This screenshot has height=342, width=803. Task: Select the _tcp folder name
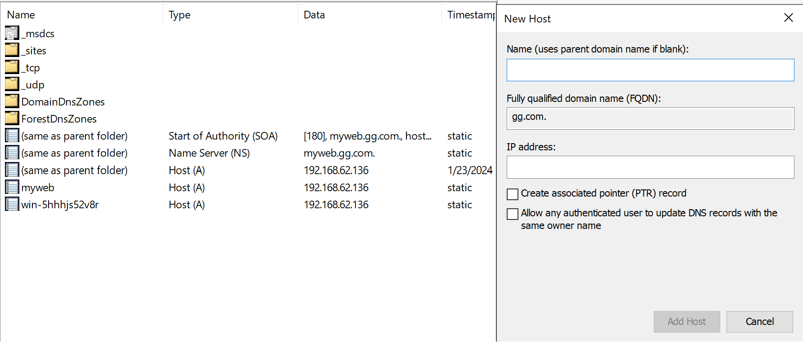(31, 68)
